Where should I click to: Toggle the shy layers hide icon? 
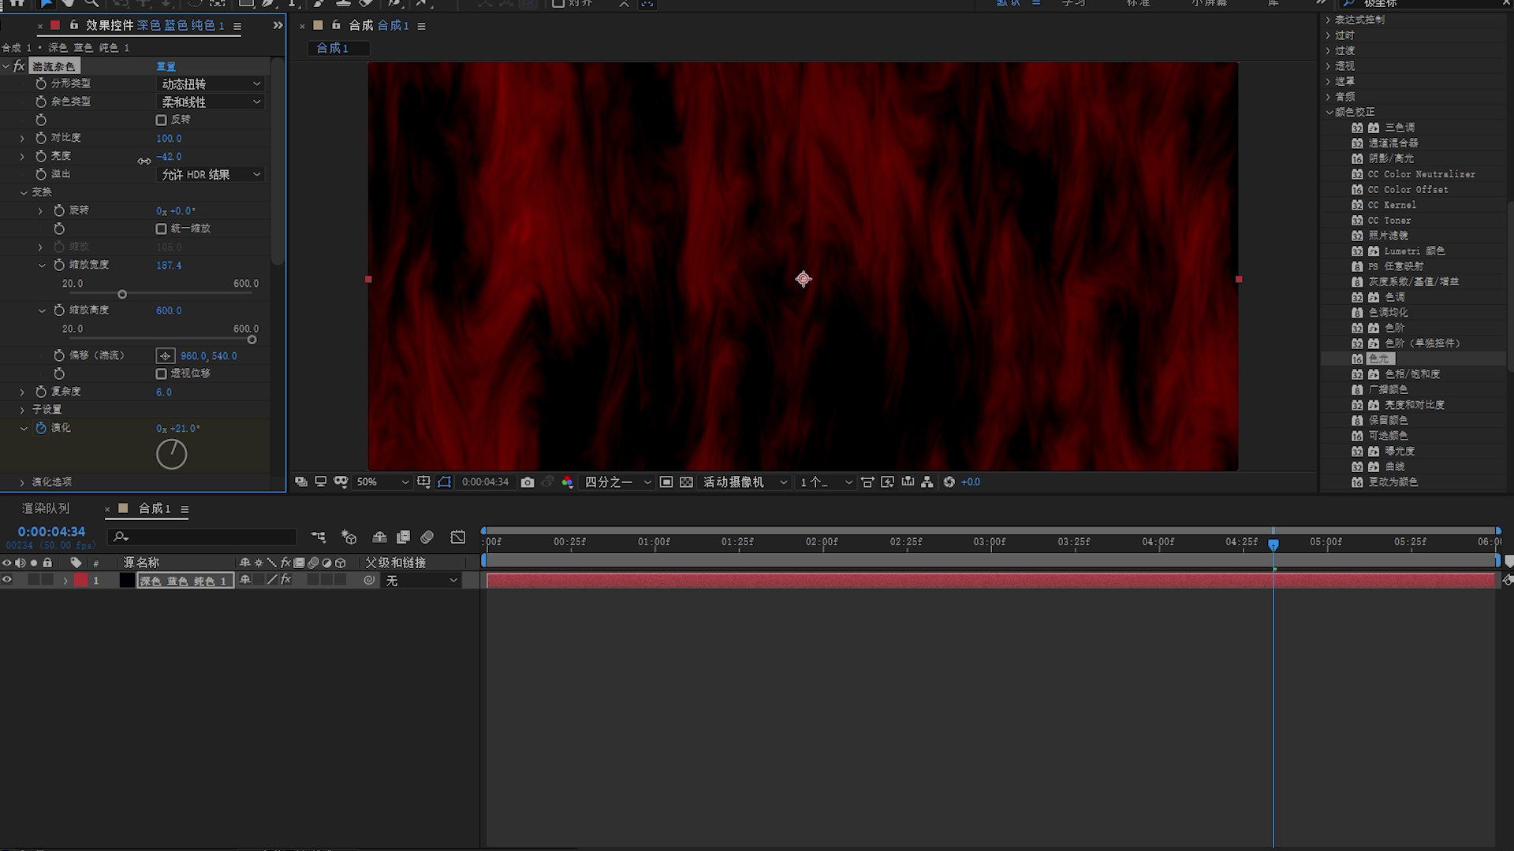pyautogui.click(x=379, y=537)
